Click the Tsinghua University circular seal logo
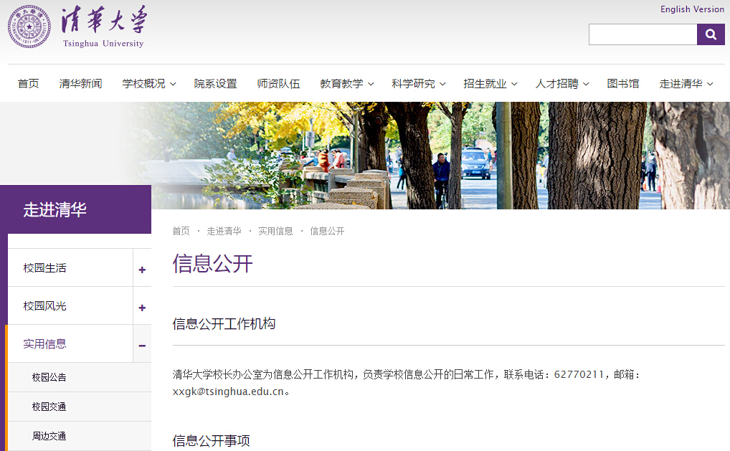 [29, 27]
